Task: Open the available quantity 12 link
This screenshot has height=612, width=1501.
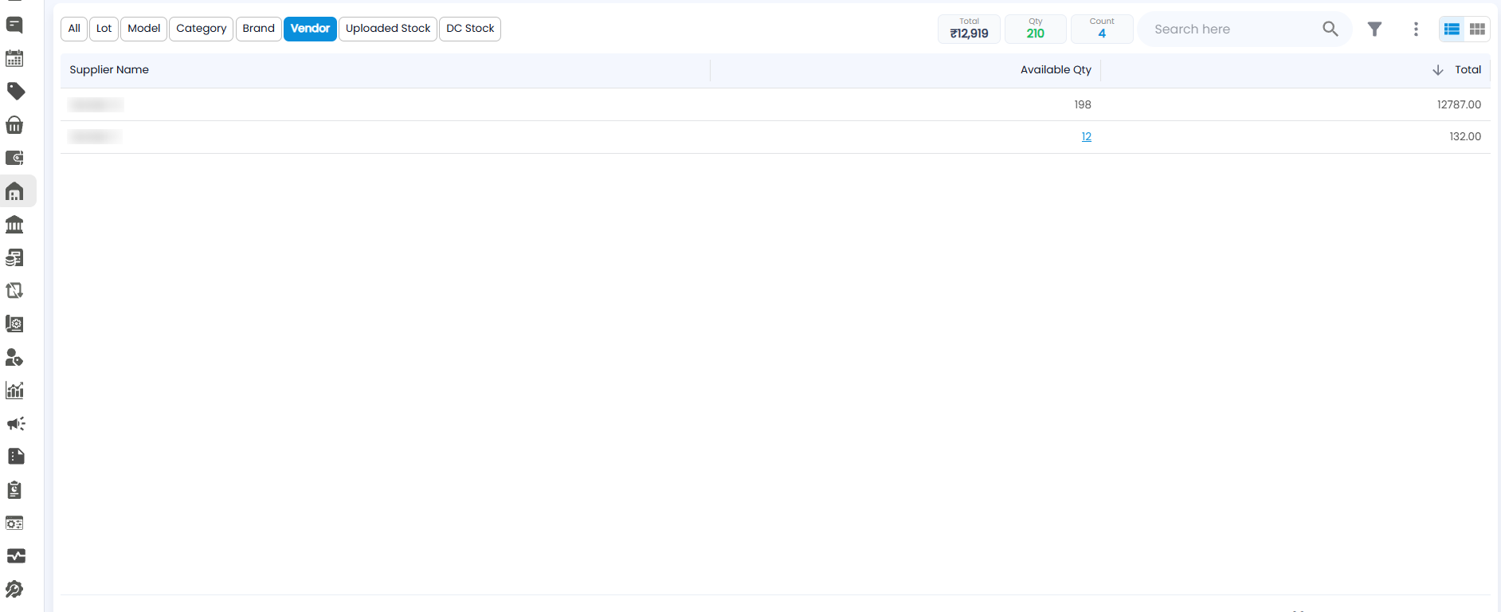Action: point(1086,137)
